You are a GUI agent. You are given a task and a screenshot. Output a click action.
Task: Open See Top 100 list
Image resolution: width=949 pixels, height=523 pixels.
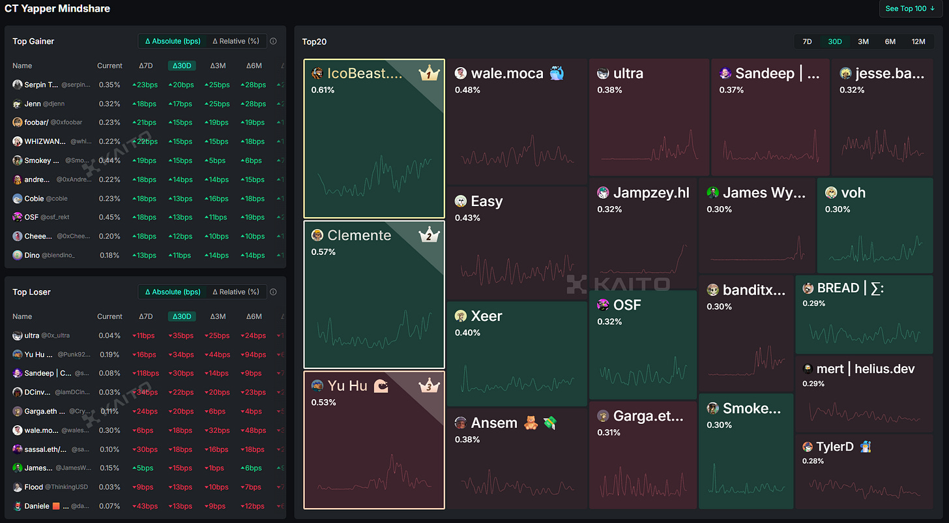[910, 8]
